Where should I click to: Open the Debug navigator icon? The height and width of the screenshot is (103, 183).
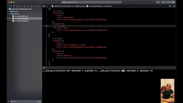pos(31,6)
